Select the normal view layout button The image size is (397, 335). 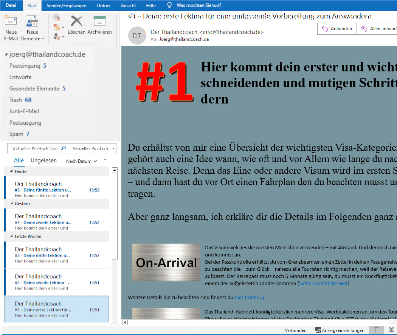tap(377, 330)
